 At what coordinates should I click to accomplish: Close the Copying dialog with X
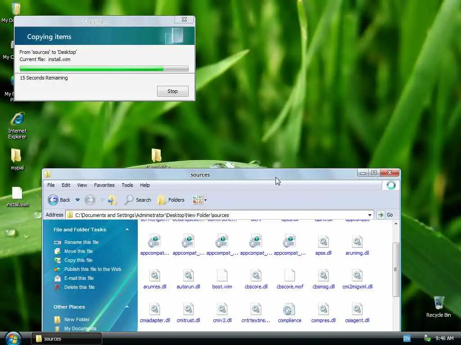coord(184,19)
